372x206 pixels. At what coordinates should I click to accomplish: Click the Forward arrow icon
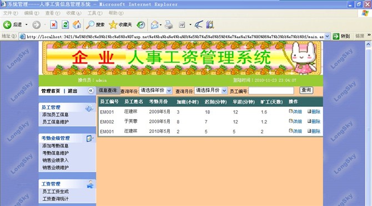[x=36, y=24]
